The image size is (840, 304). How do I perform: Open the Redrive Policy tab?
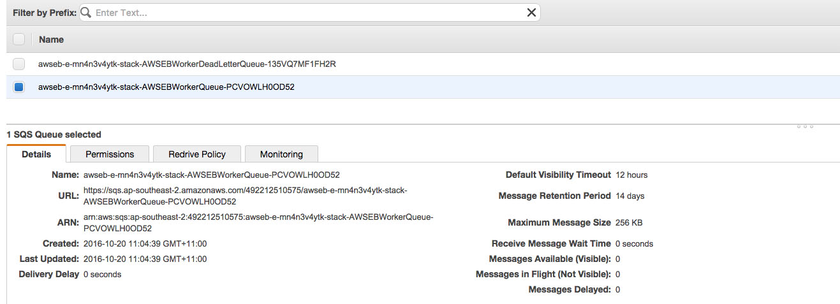(x=197, y=154)
